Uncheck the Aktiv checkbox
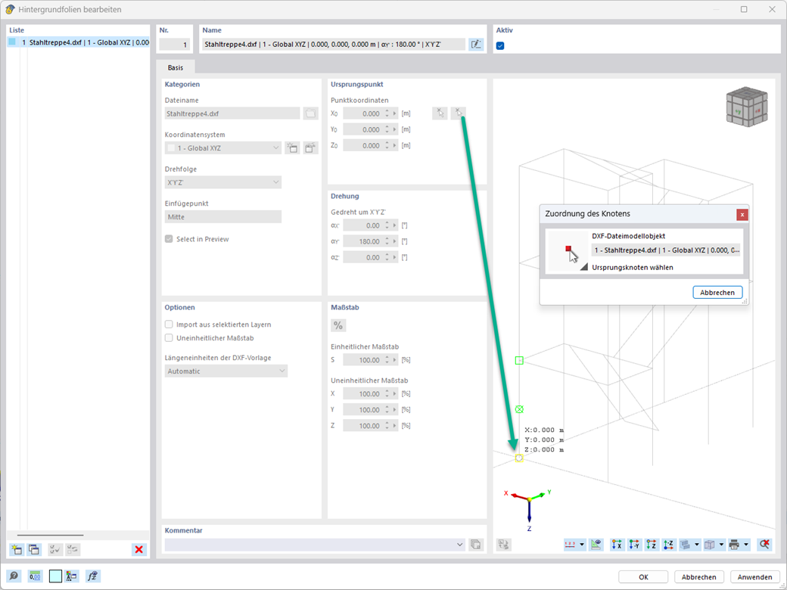The width and height of the screenshot is (787, 590). tap(500, 45)
